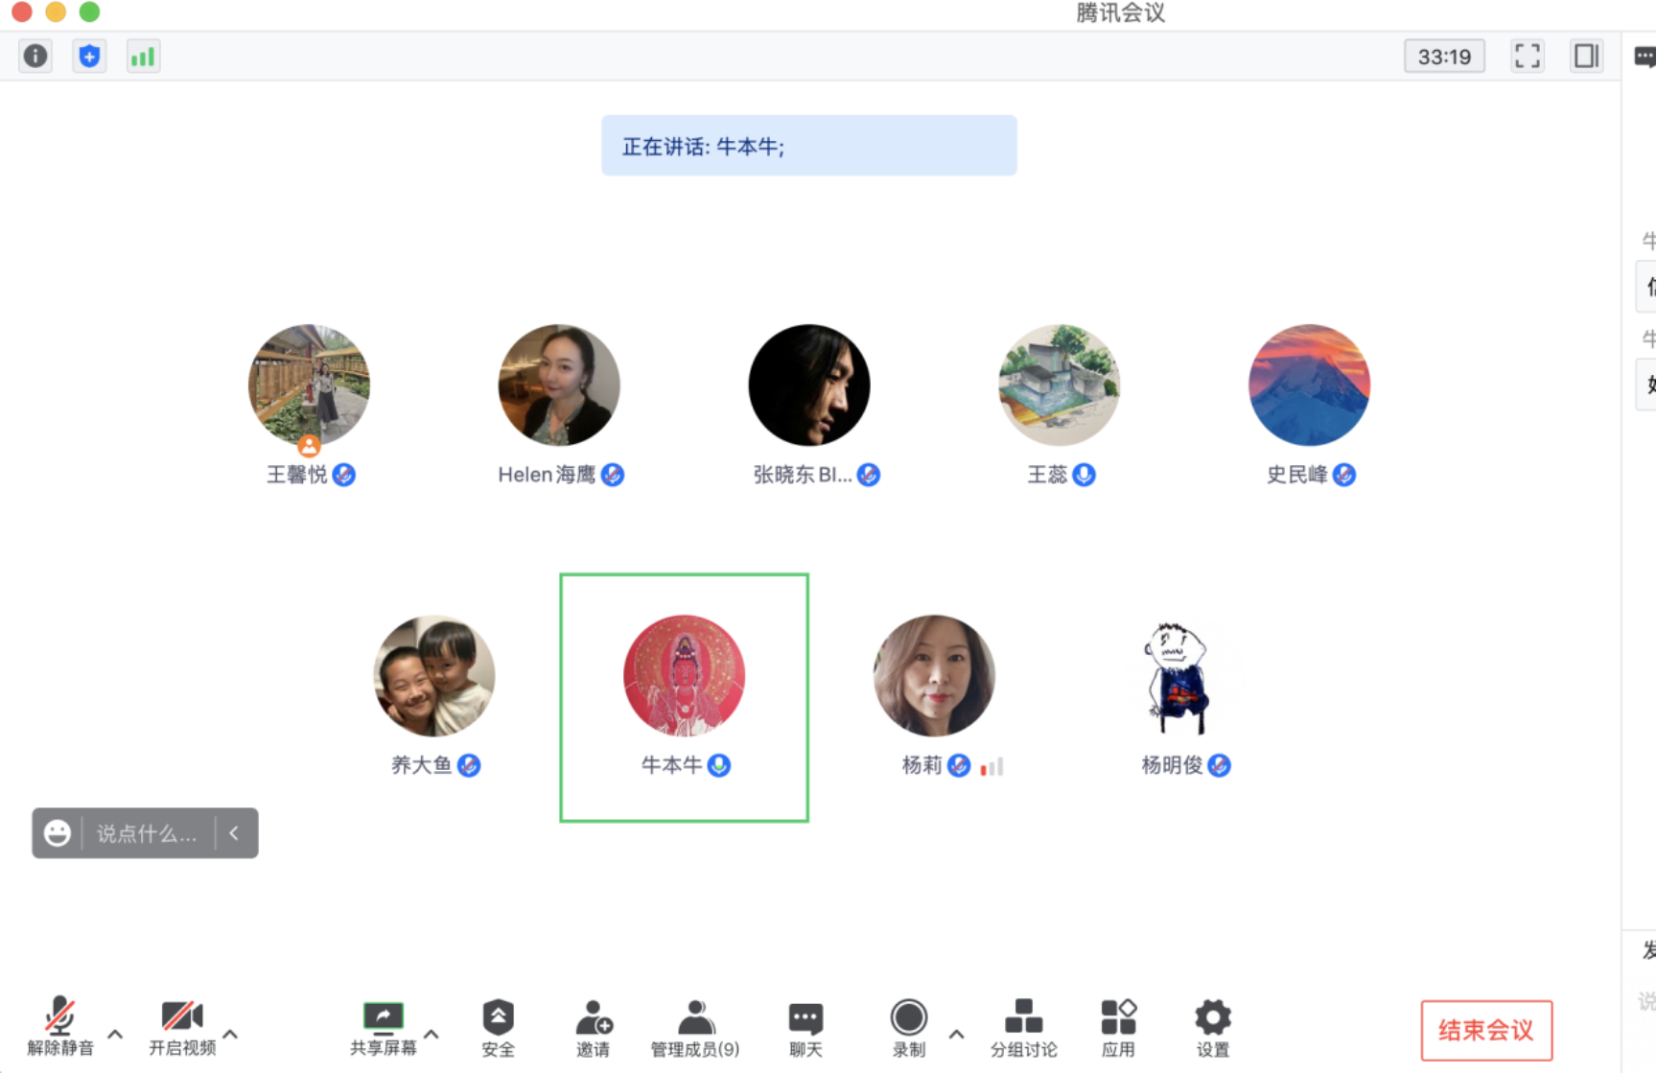Click the blue security shield icon

pos(89,57)
